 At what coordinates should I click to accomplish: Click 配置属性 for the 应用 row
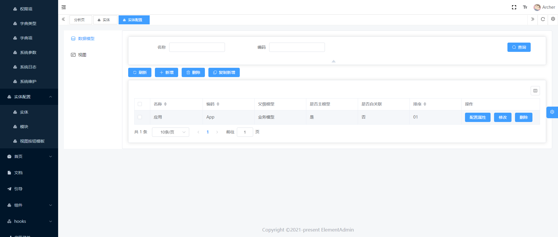coord(478,117)
